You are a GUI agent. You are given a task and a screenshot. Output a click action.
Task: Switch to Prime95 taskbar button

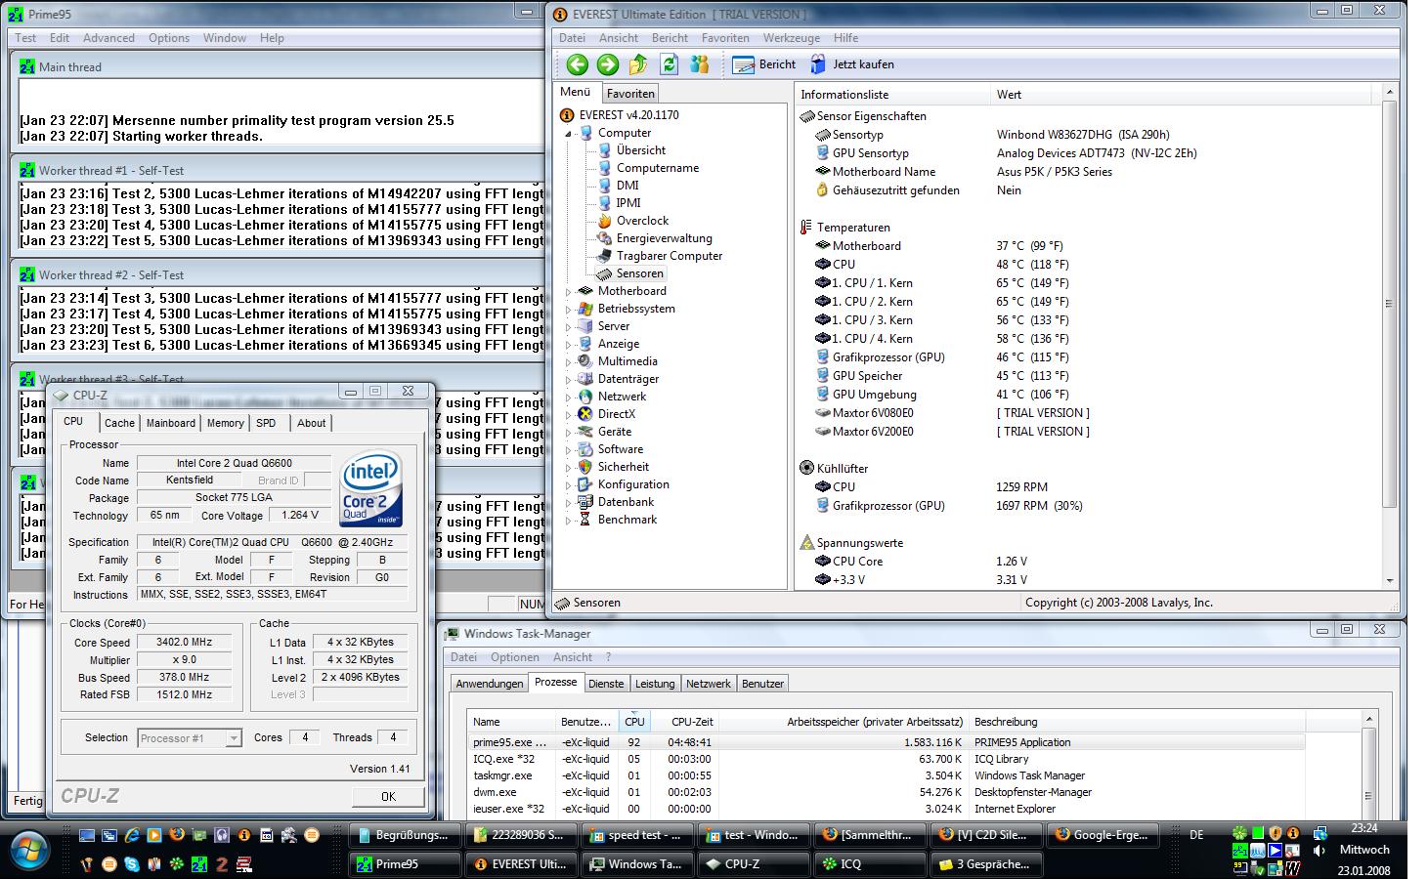pos(406,863)
